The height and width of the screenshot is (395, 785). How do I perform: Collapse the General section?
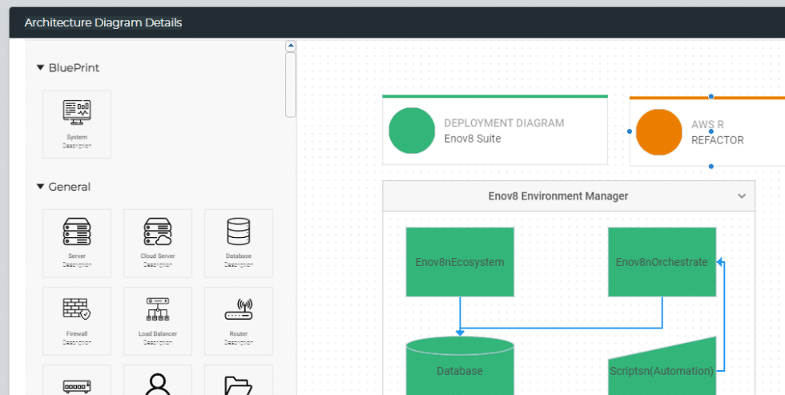tap(41, 187)
